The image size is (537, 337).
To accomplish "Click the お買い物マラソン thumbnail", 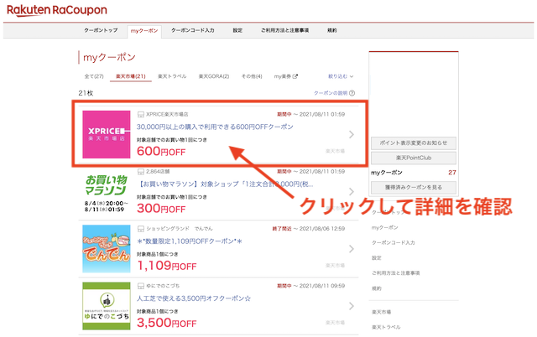I will [107, 194].
